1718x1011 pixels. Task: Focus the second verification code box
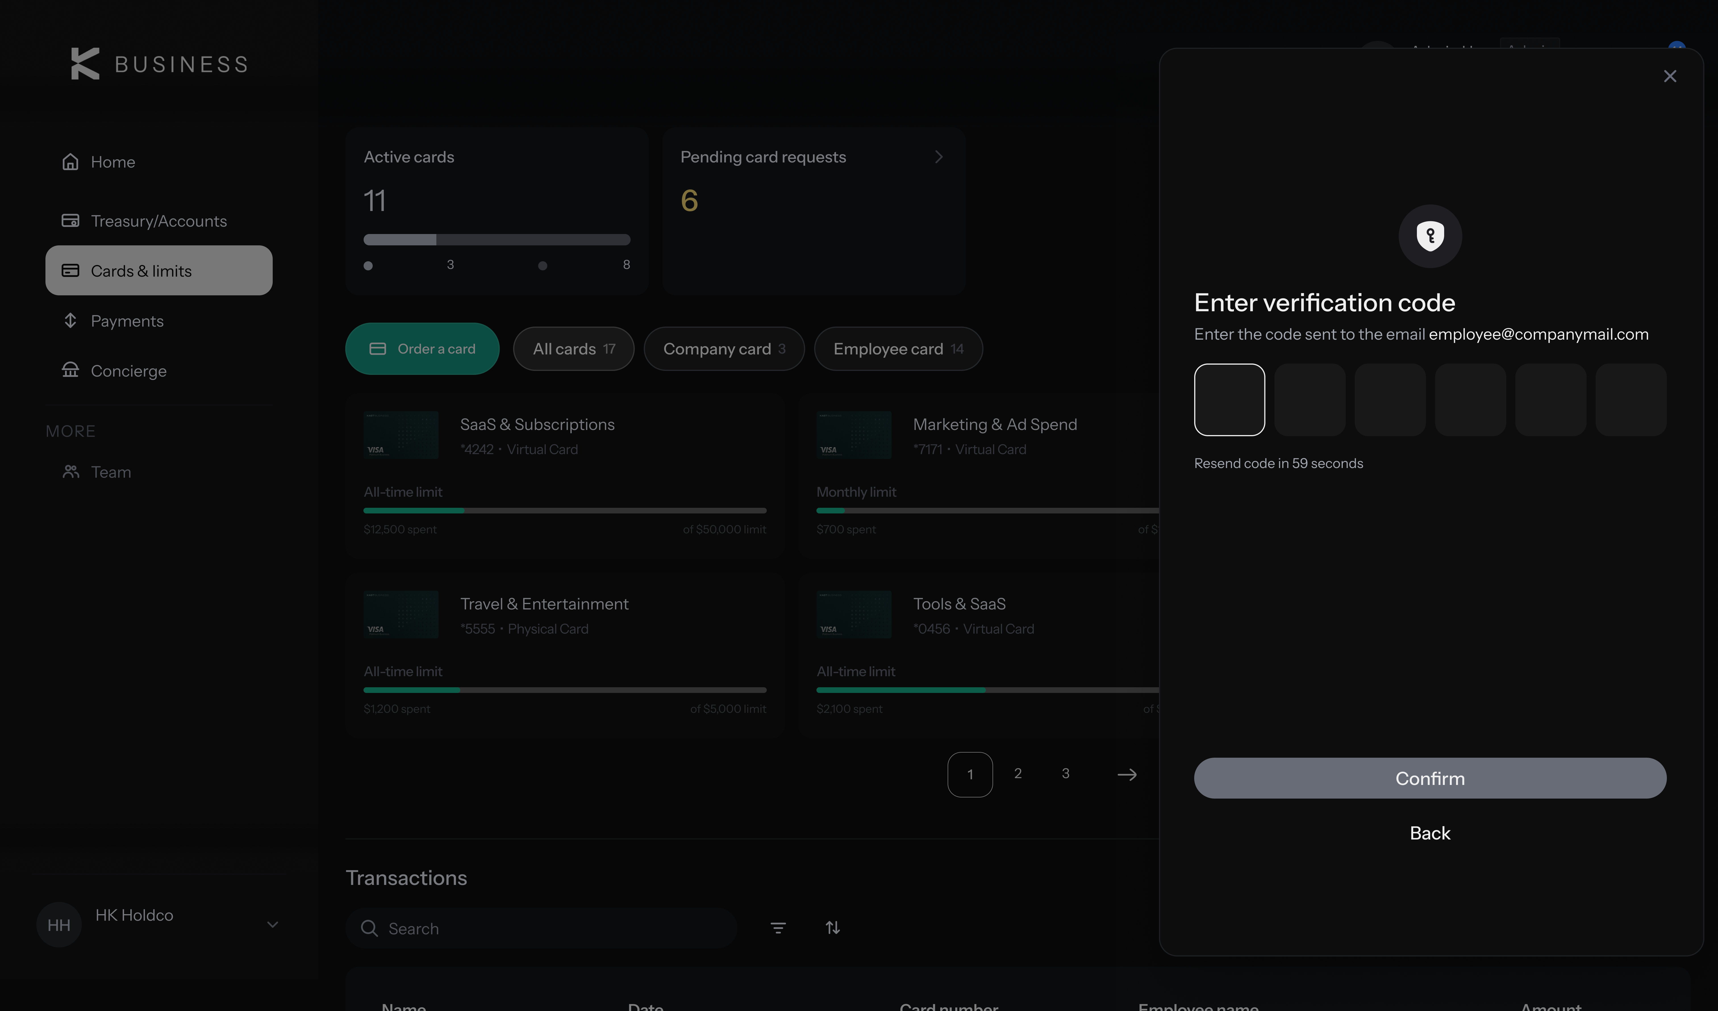1310,400
